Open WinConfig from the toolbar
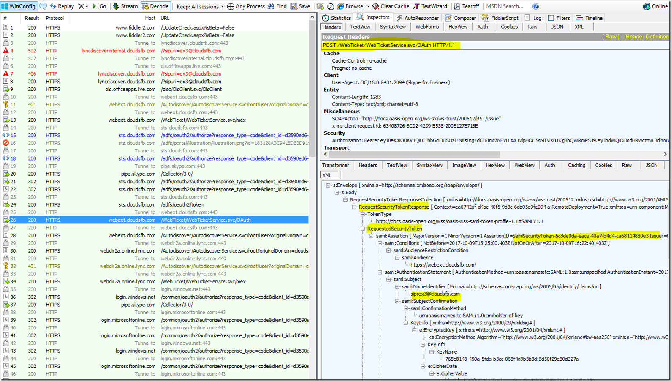The height and width of the screenshot is (381, 671). pos(19,6)
